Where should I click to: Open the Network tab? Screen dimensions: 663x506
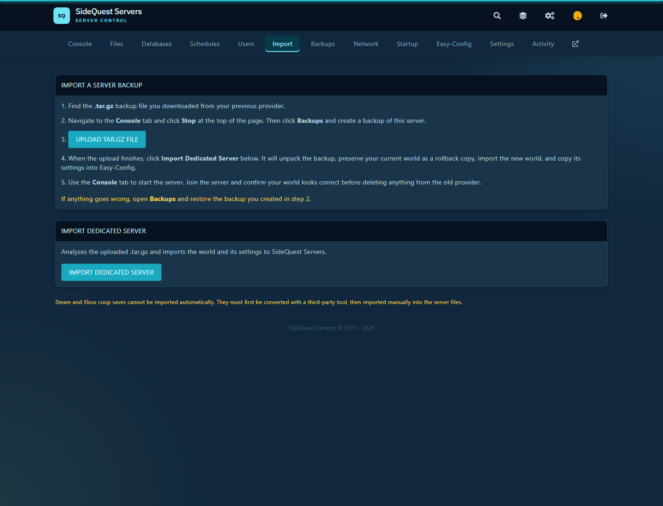click(x=366, y=44)
